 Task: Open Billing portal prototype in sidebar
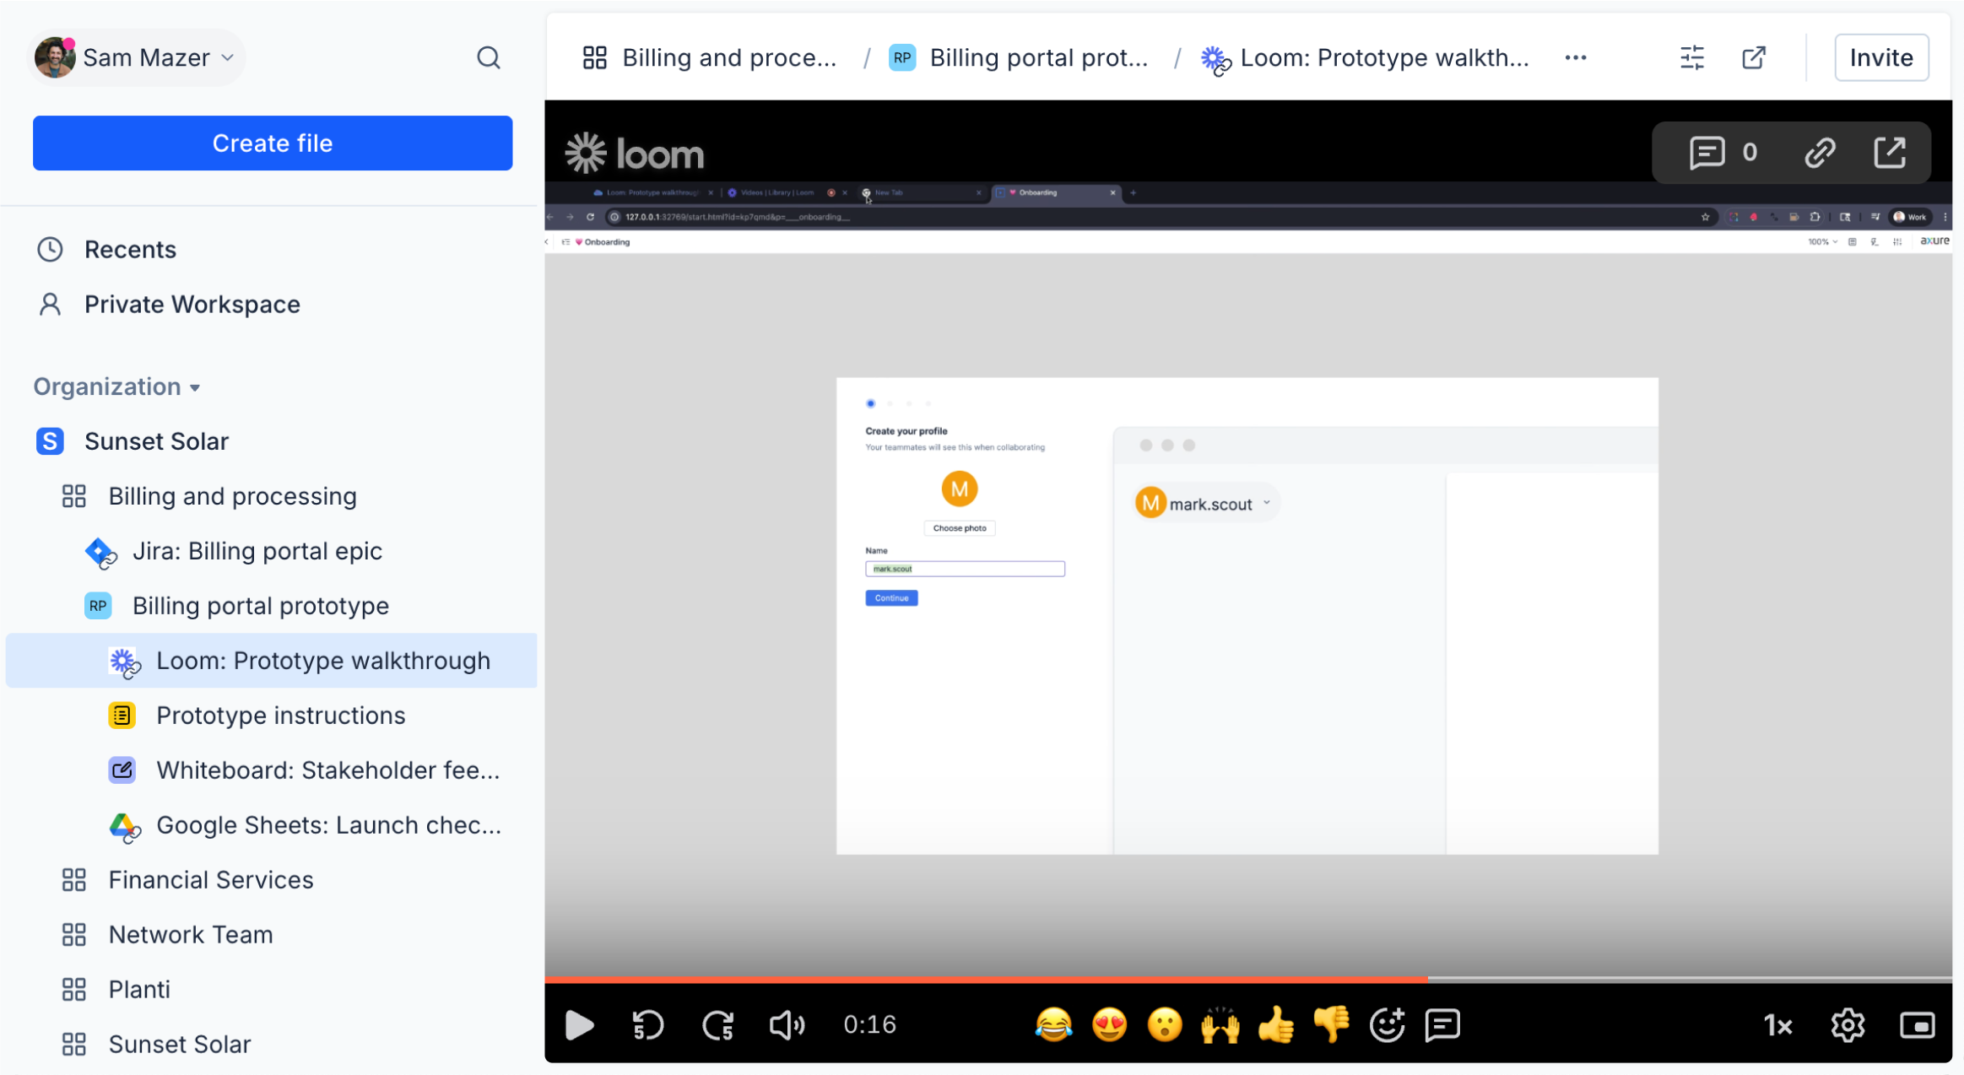pos(236,606)
